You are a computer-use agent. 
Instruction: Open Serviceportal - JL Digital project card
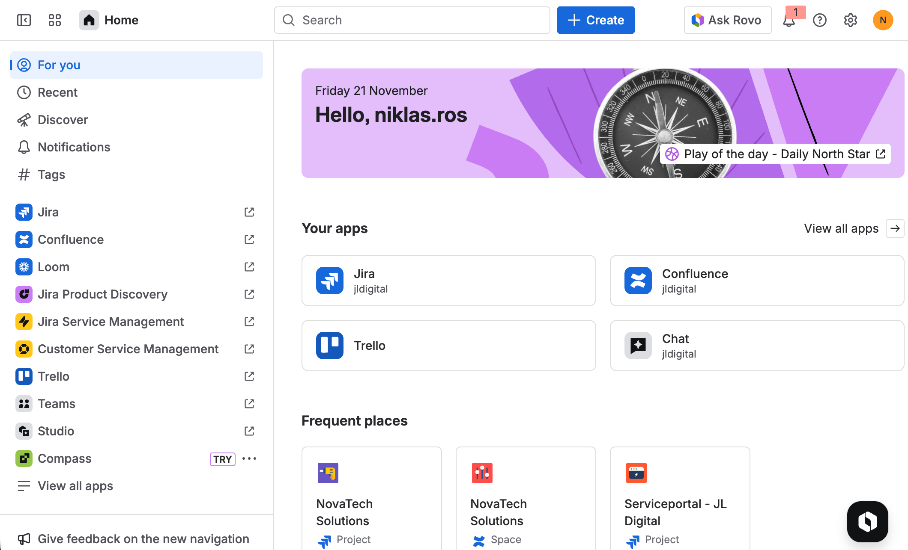point(680,499)
